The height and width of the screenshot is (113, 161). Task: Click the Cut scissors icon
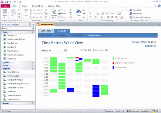point(18,10)
